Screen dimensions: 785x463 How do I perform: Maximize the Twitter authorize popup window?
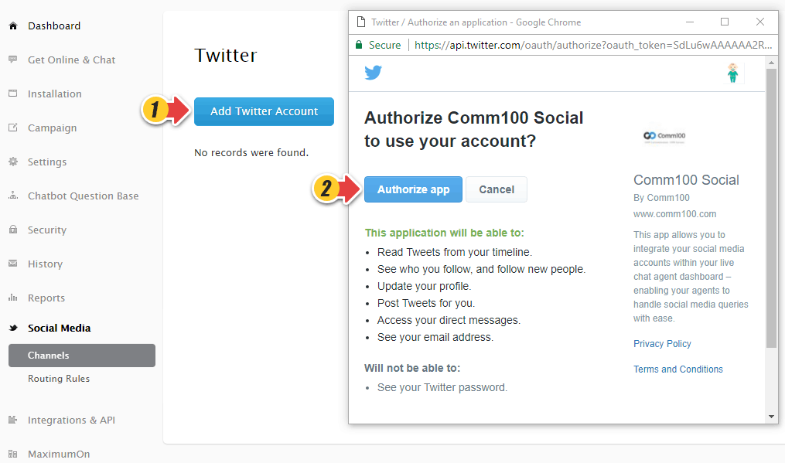point(725,22)
